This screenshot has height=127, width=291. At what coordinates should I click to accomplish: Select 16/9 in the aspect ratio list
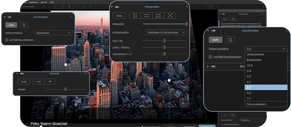pyautogui.click(x=266, y=65)
